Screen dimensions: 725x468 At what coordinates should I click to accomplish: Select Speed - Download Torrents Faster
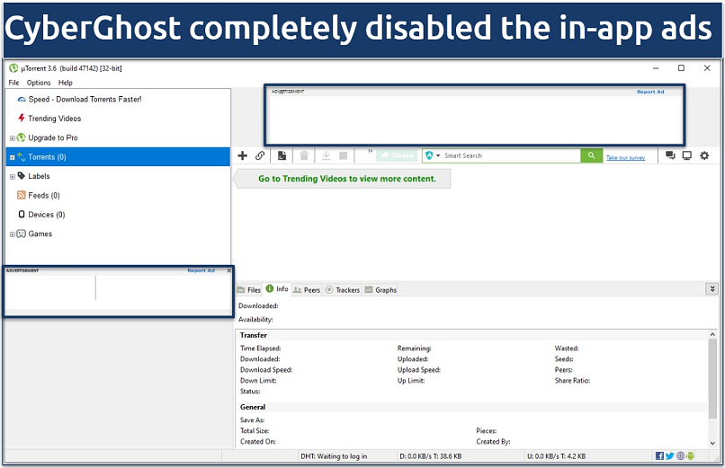coord(85,99)
